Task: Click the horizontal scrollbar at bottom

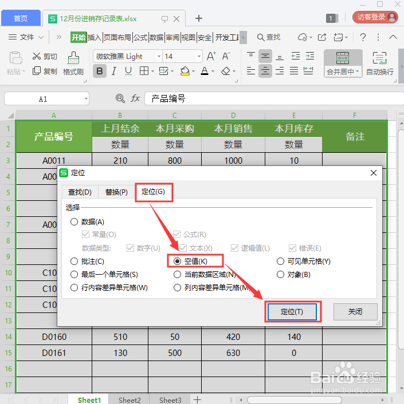Action: (295, 399)
